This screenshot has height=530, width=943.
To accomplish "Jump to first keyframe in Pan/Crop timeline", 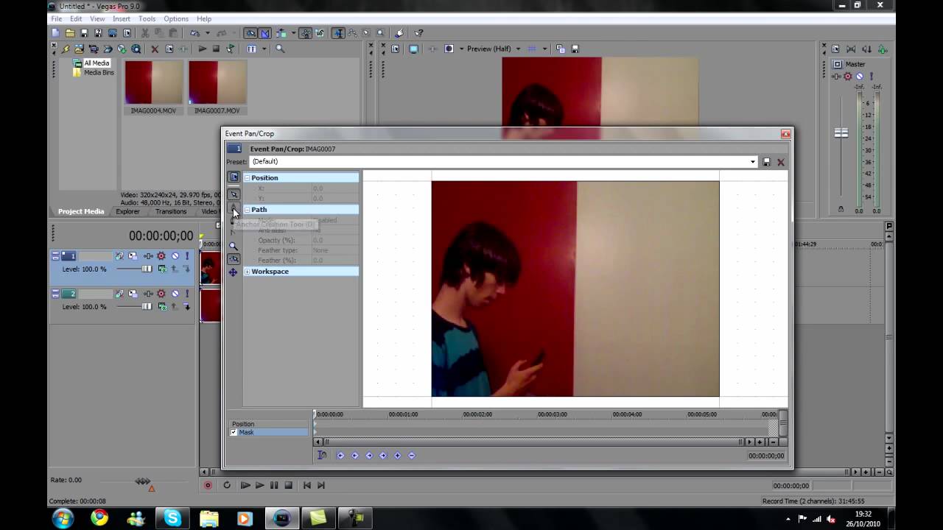I will (340, 456).
